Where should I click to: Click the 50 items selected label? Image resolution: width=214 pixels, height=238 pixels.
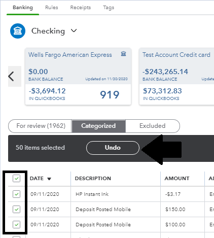coord(40,148)
